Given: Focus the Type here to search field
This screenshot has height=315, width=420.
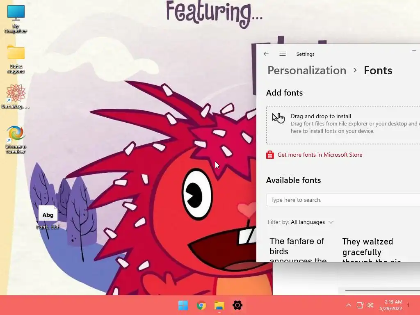Looking at the screenshot, I should [343, 200].
